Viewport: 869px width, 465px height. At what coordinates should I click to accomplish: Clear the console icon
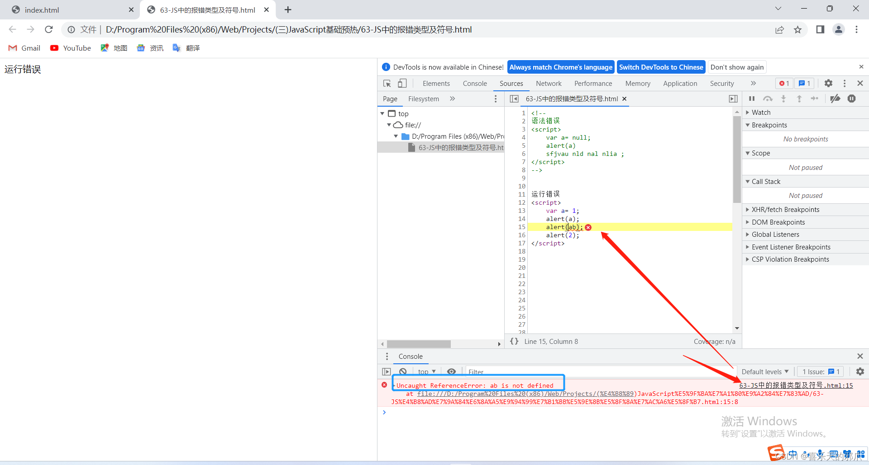pyautogui.click(x=403, y=372)
